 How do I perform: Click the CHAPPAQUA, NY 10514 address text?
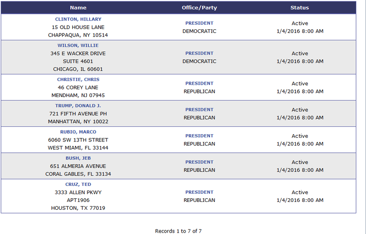pos(78,35)
